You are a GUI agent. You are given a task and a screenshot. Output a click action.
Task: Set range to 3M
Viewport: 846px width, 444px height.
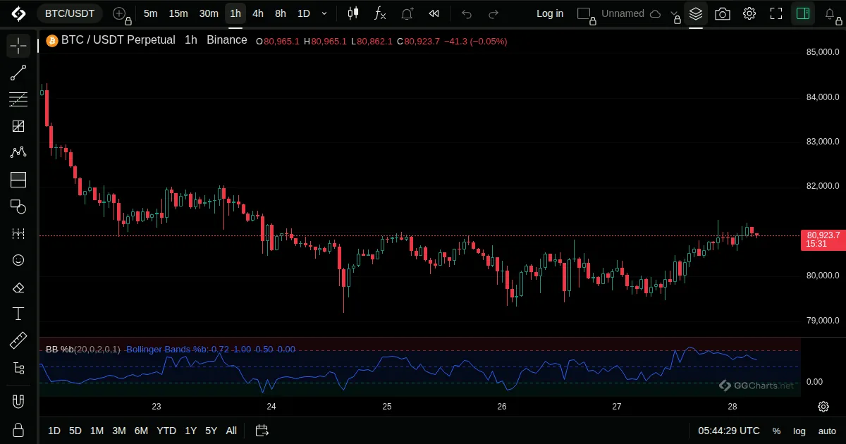(x=119, y=431)
